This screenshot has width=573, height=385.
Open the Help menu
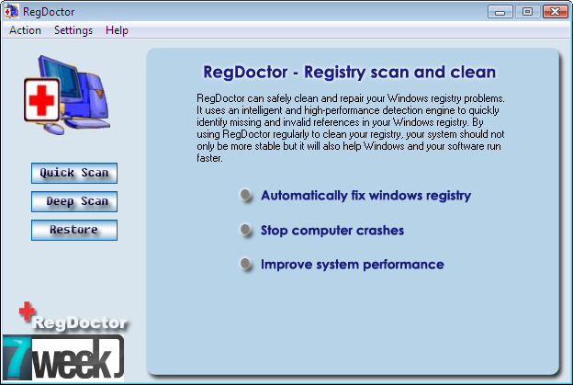coord(117,30)
